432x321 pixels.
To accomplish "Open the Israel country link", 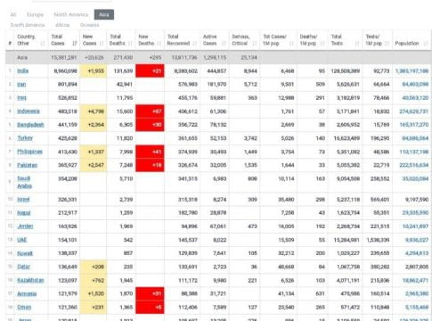I will (23, 199).
